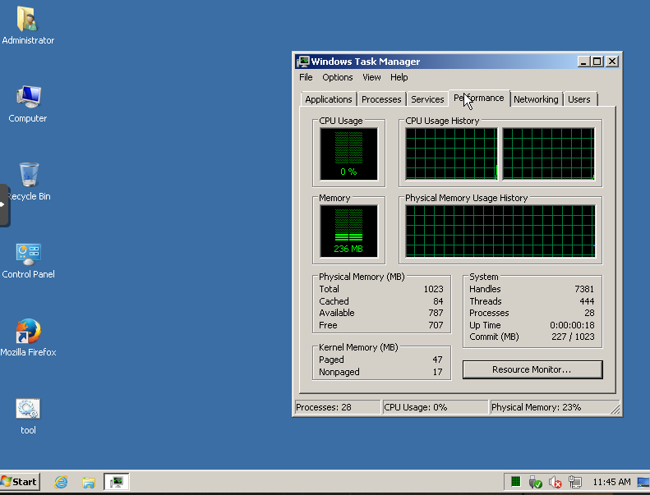650x495 pixels.
Task: Click the Commit (MB) value 227 / 1023
Action: [573, 337]
